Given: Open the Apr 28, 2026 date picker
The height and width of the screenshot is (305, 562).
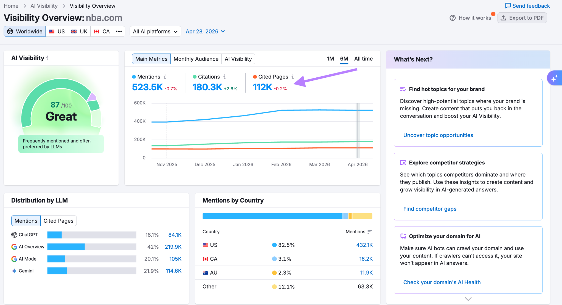Looking at the screenshot, I should [x=205, y=31].
